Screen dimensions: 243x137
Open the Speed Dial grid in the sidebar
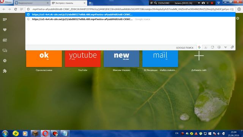click(x=5, y=19)
